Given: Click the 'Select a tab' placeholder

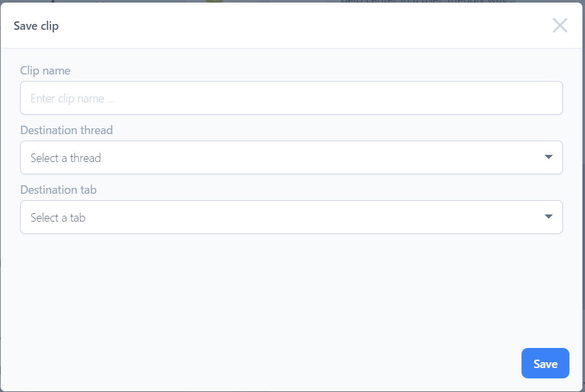Looking at the screenshot, I should (58, 218).
